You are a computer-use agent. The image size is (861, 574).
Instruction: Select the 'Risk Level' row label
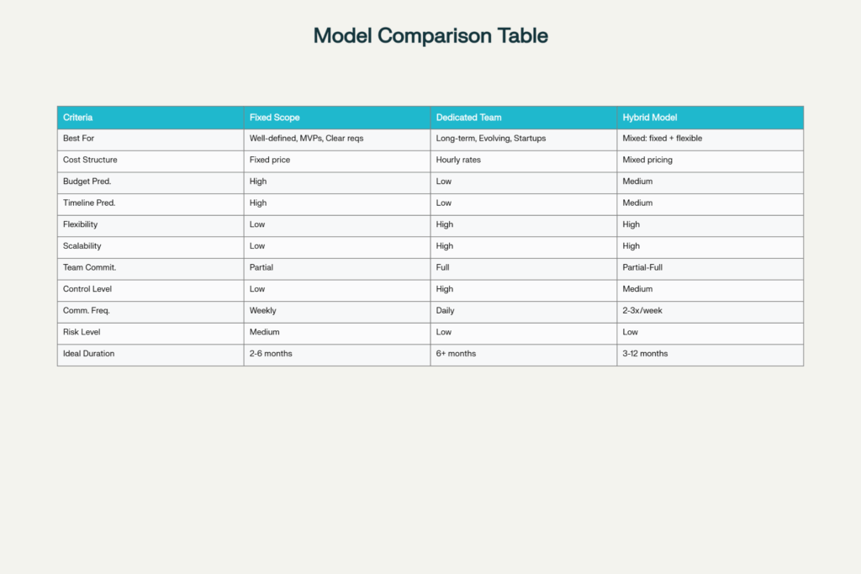click(82, 333)
